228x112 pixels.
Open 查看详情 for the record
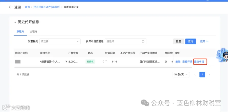click(x=187, y=62)
